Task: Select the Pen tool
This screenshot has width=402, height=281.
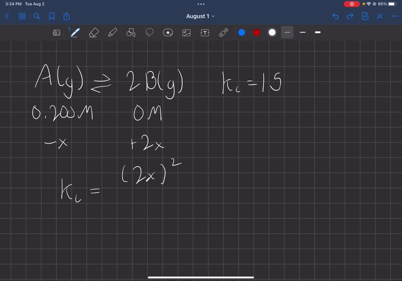Action: coord(75,33)
